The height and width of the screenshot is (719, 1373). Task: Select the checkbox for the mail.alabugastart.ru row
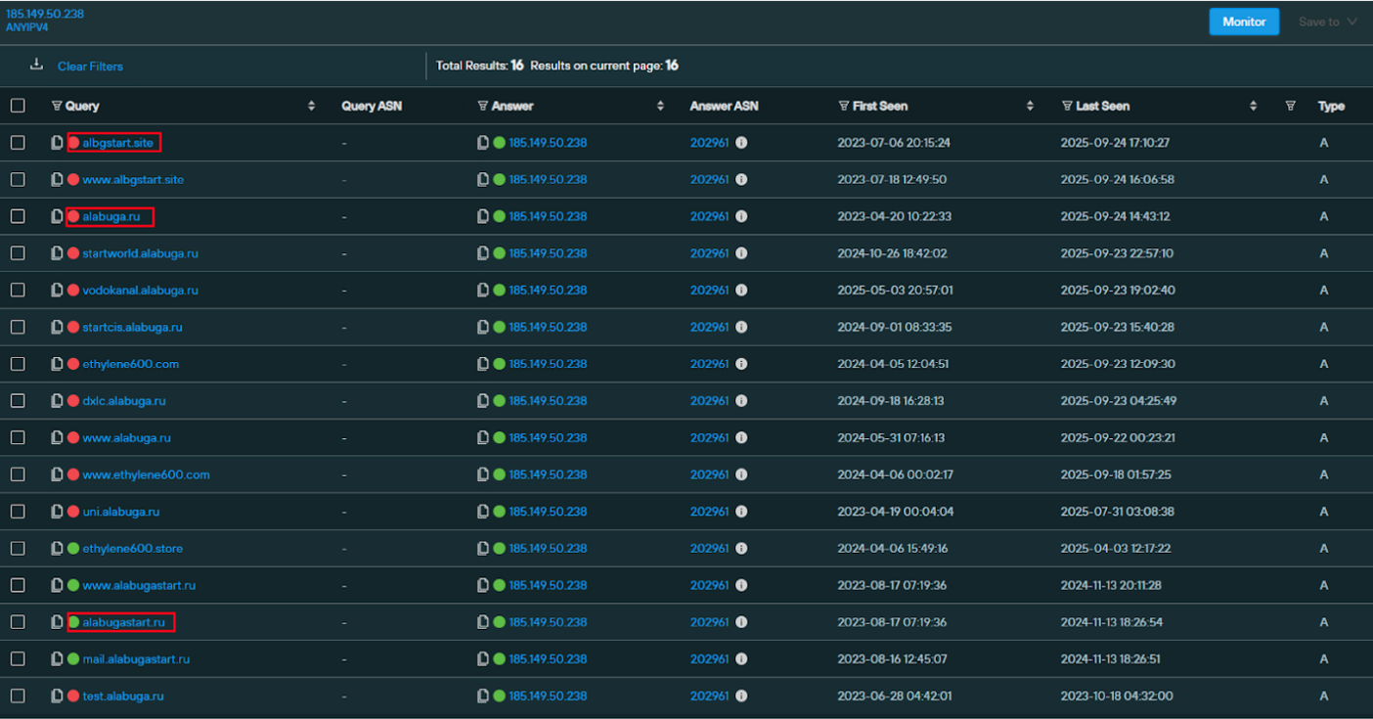(18, 659)
